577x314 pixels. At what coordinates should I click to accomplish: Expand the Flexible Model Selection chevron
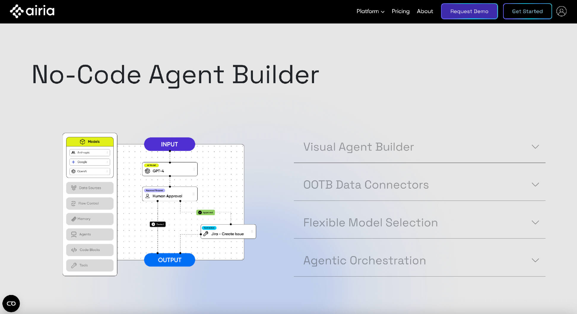coord(535,223)
